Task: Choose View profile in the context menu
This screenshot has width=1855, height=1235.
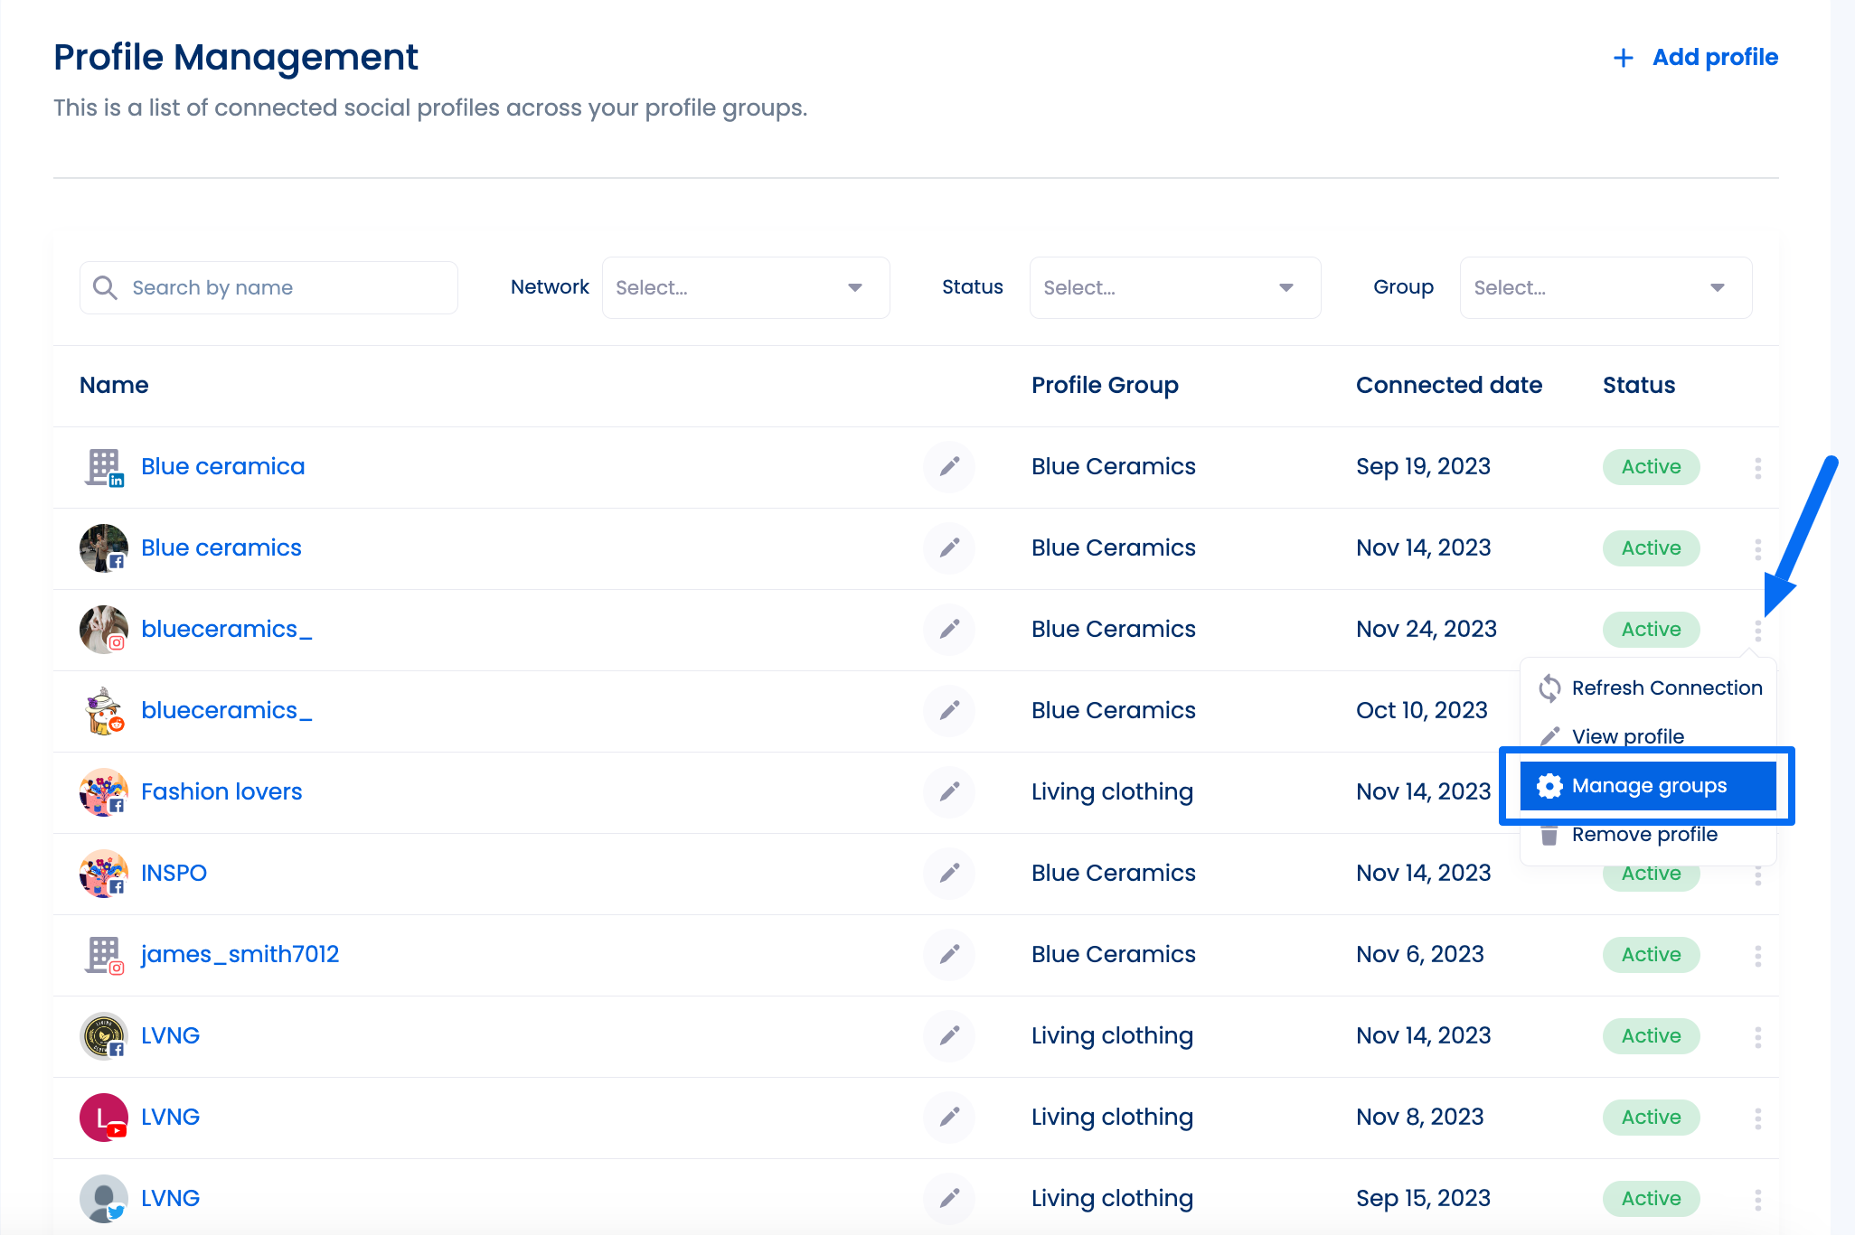Action: 1649,736
